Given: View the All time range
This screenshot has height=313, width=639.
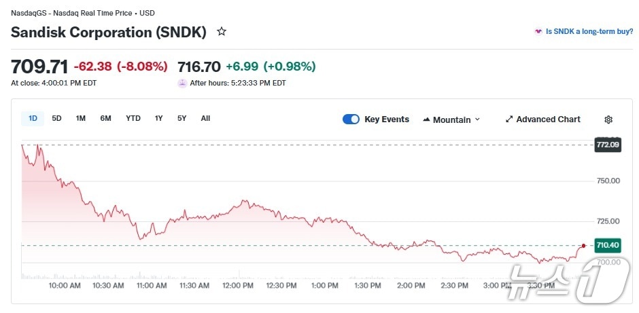Looking at the screenshot, I should click(x=205, y=118).
